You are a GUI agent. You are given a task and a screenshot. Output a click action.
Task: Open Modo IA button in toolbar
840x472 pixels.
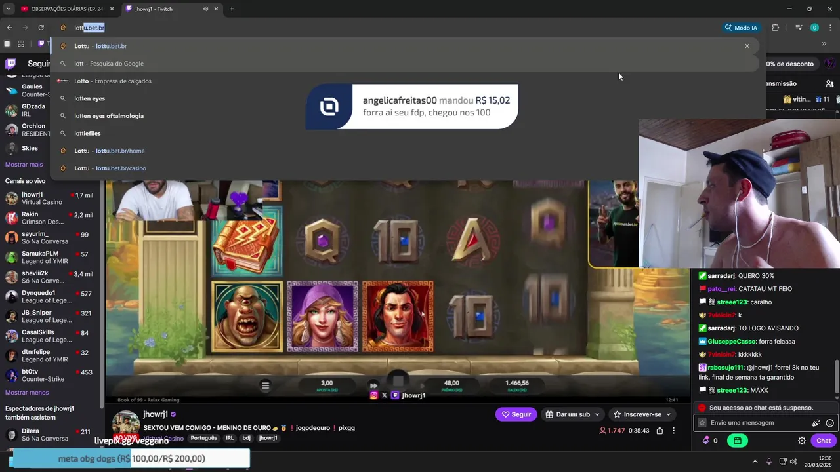740,28
